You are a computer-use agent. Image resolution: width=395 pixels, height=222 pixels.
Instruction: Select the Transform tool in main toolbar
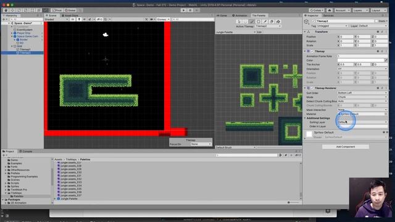[x=38, y=10]
